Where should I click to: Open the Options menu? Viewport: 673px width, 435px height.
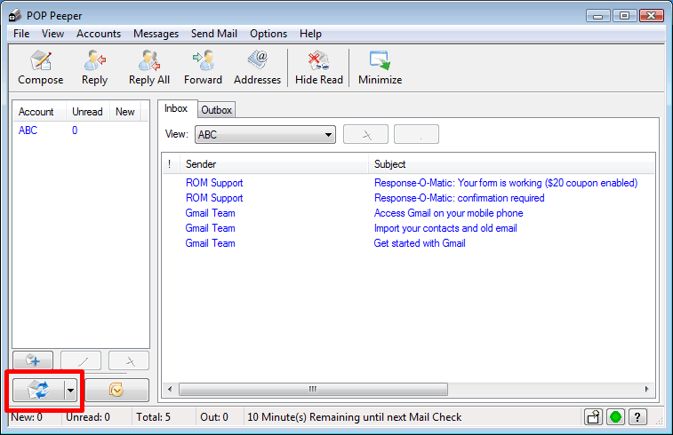tap(268, 34)
